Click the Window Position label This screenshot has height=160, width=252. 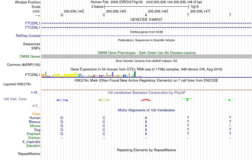pos(28,2)
